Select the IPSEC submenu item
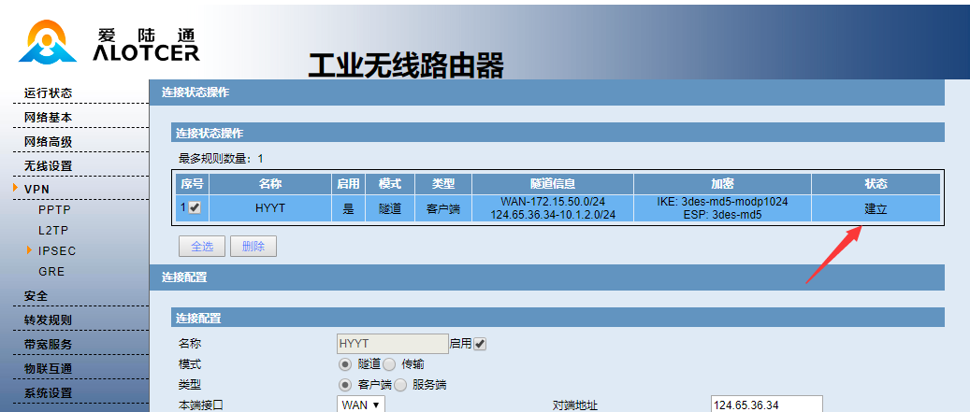Viewport: 970px width, 412px height. coord(57,250)
